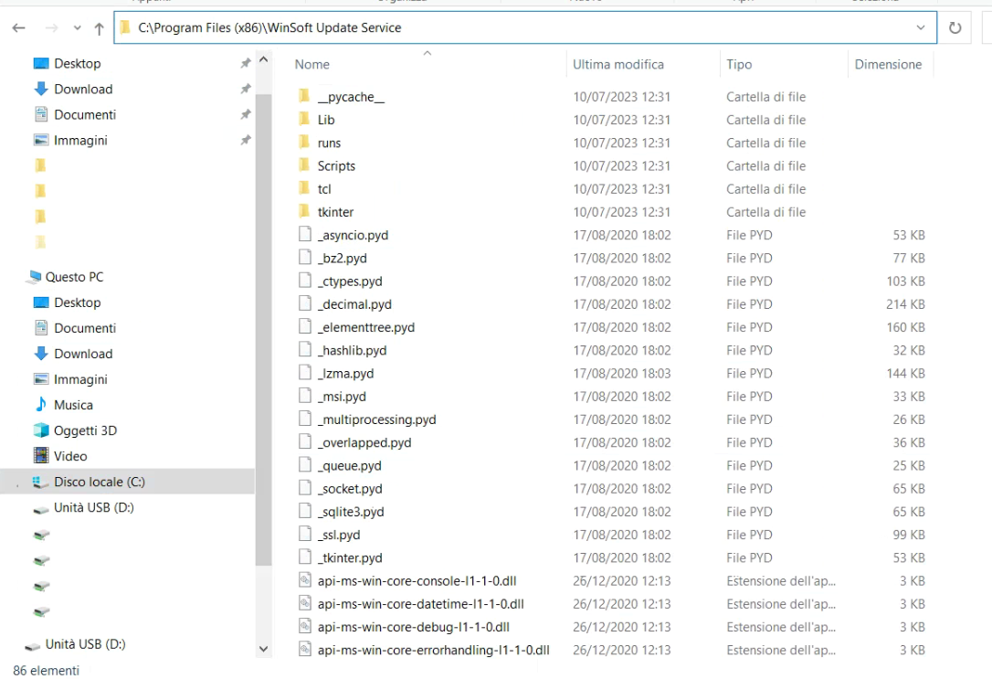Sort files by Tipo column
Image resolution: width=992 pixels, height=679 pixels.
739,64
